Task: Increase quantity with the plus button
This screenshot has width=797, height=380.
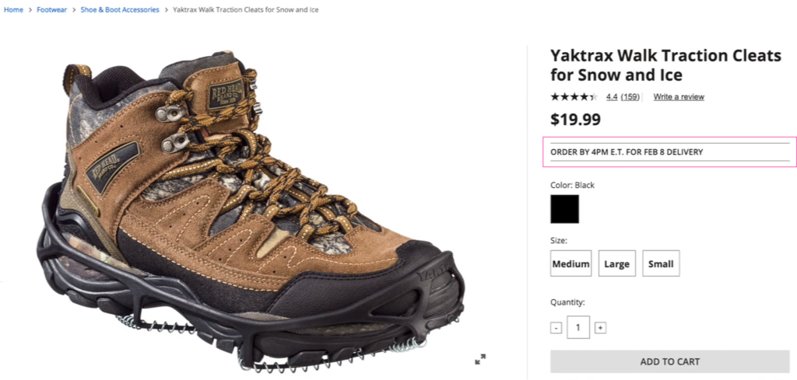Action: tap(600, 328)
